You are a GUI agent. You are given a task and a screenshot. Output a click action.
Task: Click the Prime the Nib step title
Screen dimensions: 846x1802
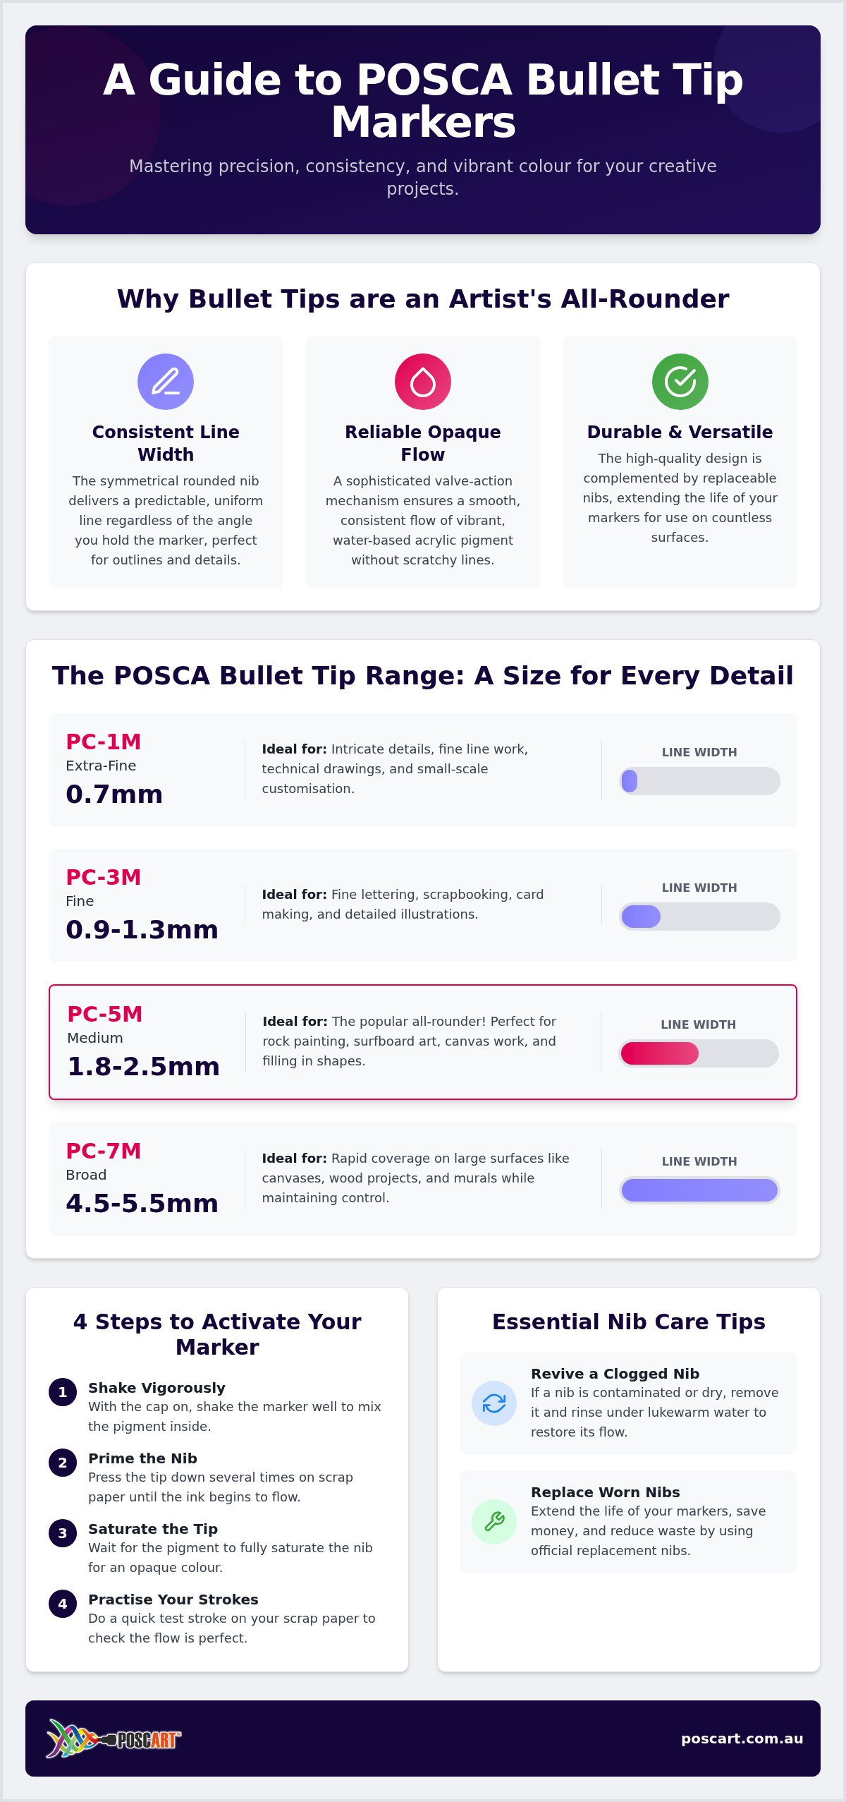coord(142,1458)
